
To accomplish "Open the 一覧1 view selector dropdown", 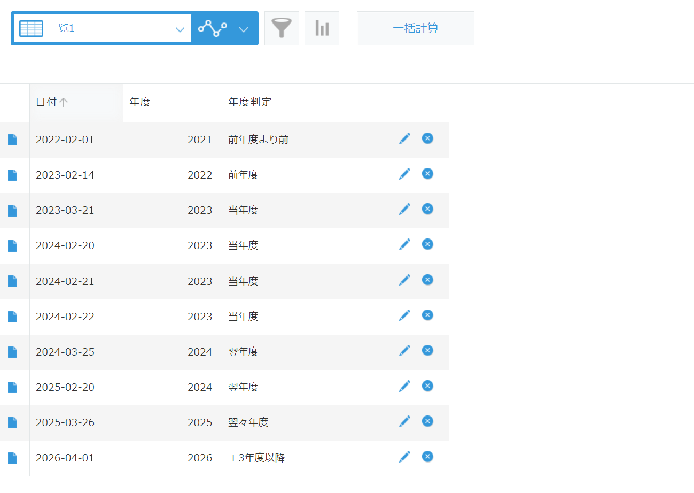I will click(x=103, y=28).
